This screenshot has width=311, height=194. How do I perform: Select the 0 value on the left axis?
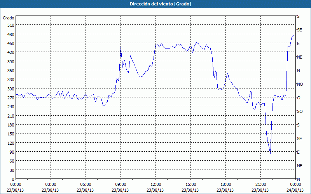coord(13,179)
